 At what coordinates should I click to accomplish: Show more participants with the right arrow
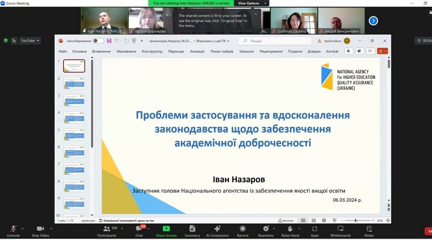pos(373,21)
